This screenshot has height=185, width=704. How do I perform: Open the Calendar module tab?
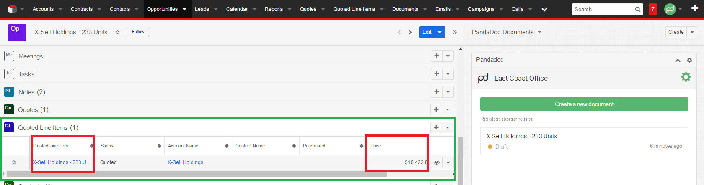click(237, 9)
